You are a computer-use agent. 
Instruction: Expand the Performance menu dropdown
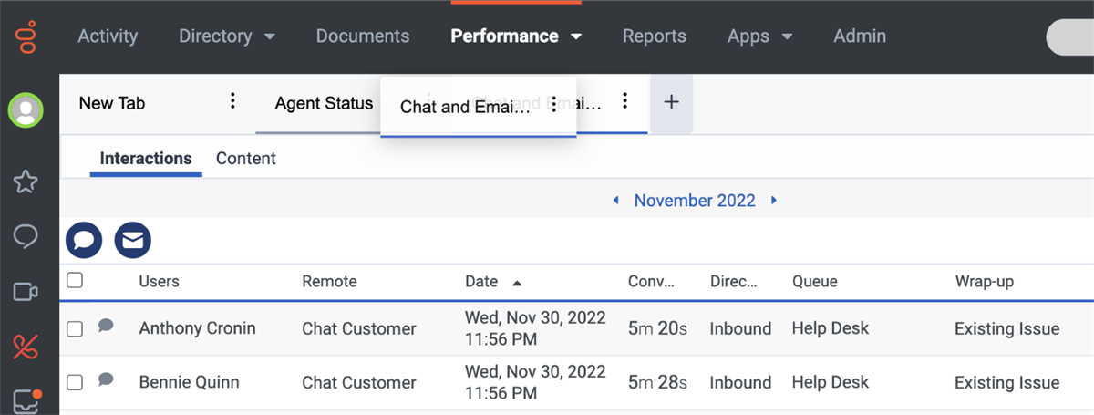click(x=576, y=37)
